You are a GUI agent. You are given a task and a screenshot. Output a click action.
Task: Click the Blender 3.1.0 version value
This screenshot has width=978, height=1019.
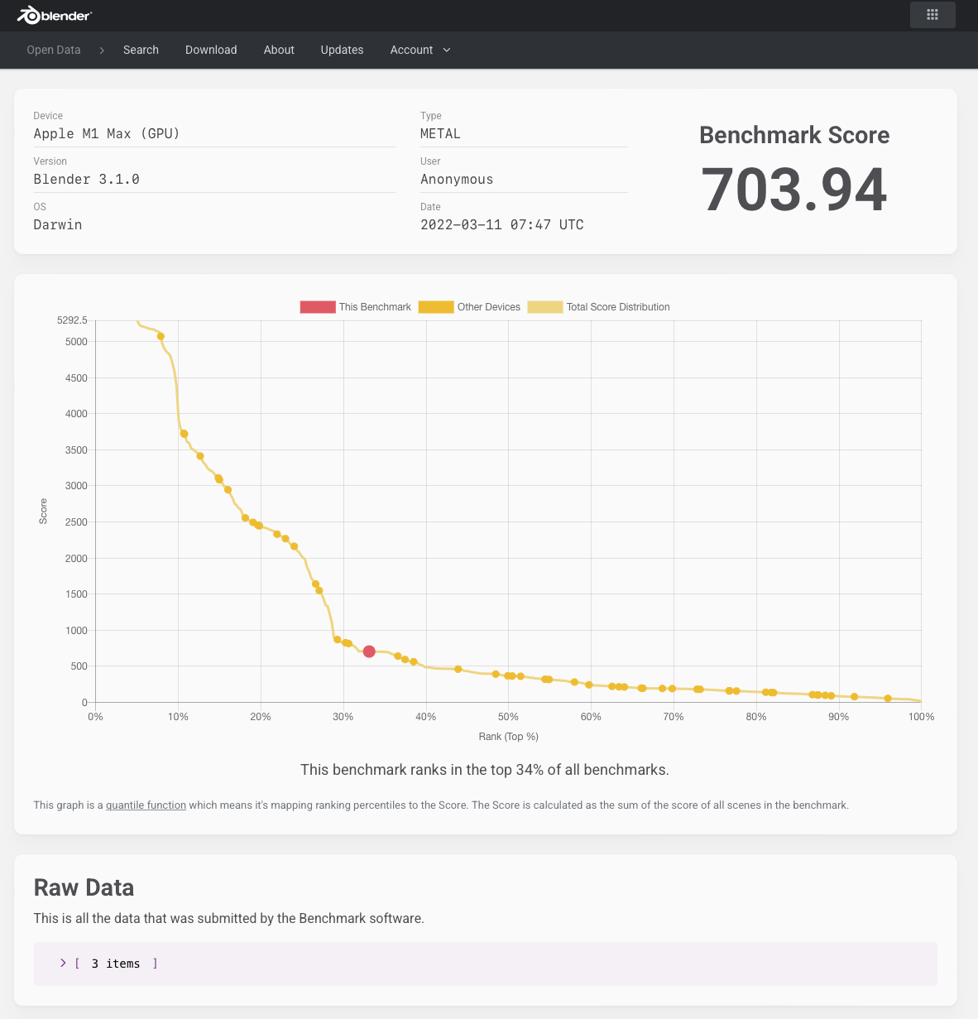86,180
